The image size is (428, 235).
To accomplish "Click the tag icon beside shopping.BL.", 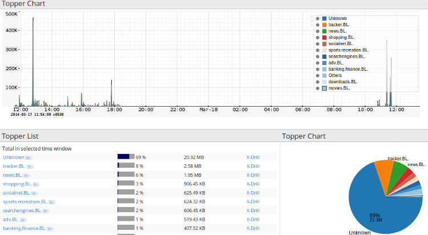I will point(36,184).
